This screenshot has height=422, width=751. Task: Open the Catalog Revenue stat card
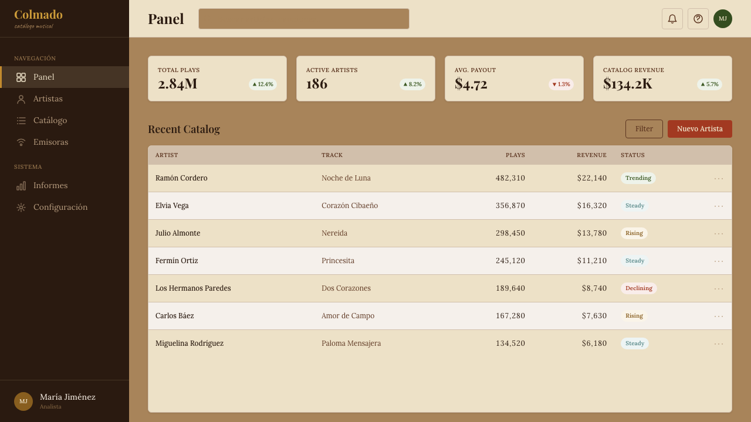click(x=662, y=79)
